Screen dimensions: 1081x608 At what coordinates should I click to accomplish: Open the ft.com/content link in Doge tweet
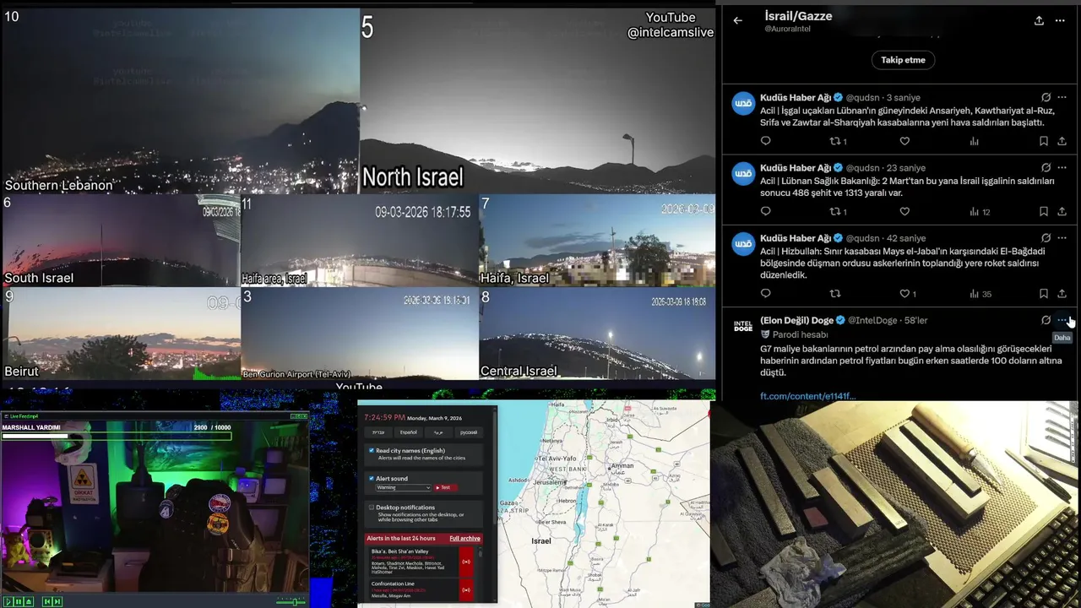pos(807,396)
